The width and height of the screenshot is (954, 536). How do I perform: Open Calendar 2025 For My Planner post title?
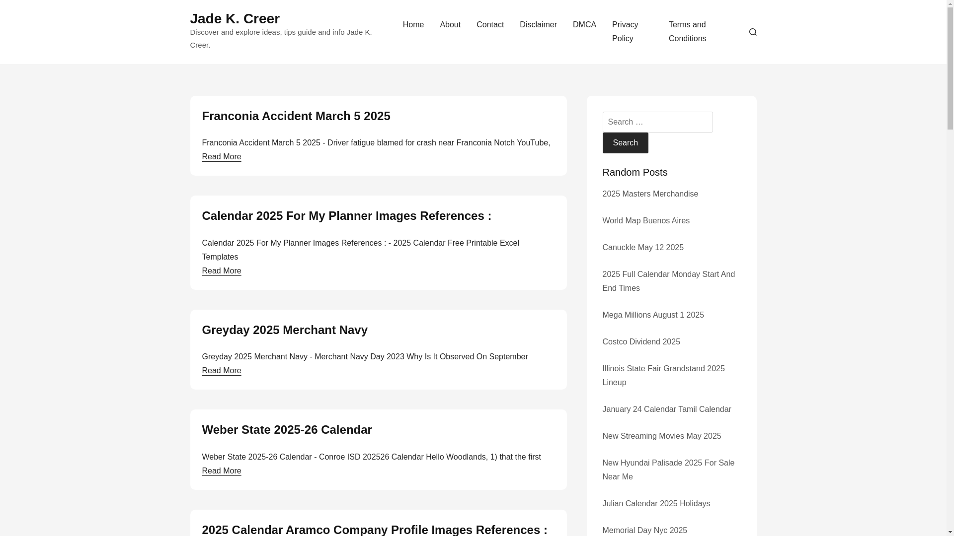point(346,216)
